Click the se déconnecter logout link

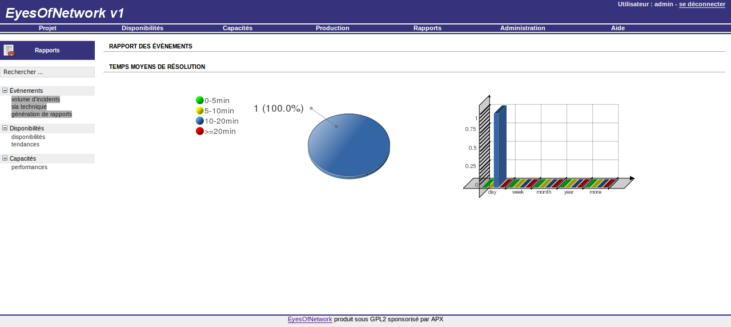(702, 4)
